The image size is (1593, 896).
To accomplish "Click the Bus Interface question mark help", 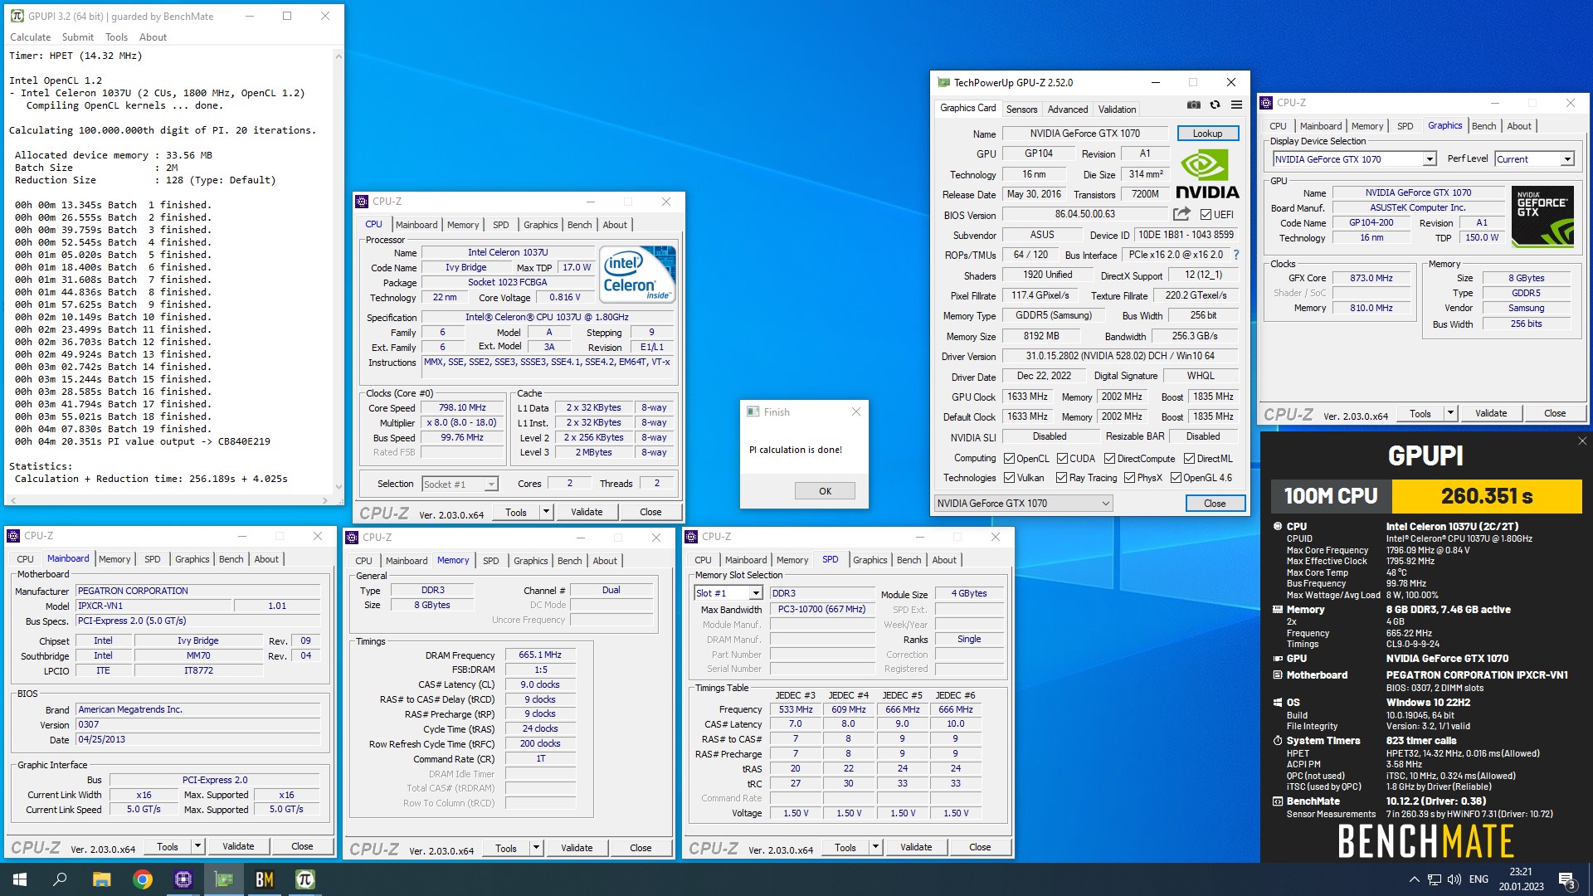I will tap(1235, 255).
